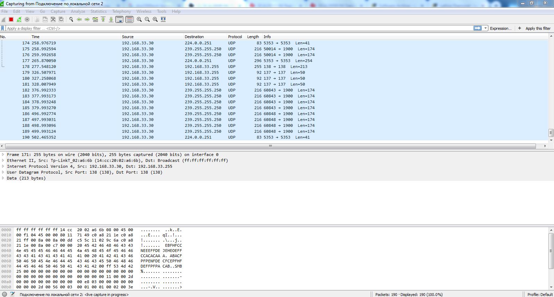
Task: Sort by the Protocol column header
Action: coord(237,37)
